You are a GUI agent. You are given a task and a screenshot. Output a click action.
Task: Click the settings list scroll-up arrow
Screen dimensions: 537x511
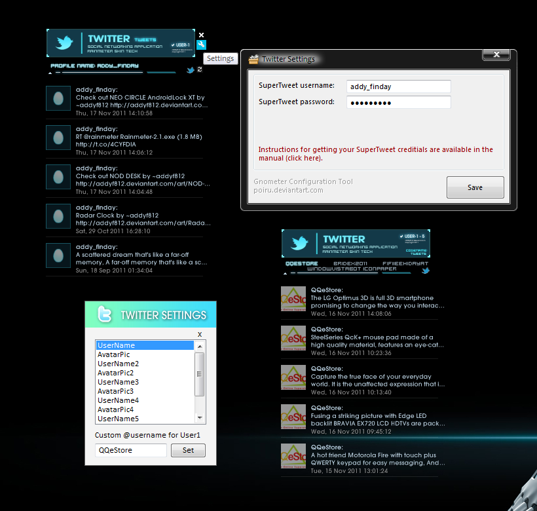click(x=200, y=347)
